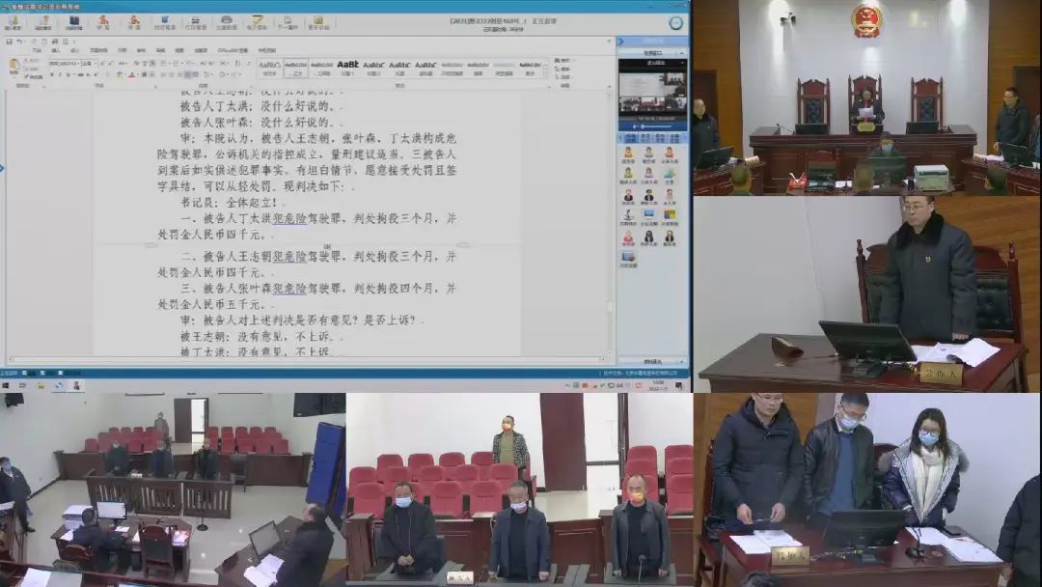Select the 开始 ribbon tab
Screen dimensions: 1042x587
tap(36, 51)
